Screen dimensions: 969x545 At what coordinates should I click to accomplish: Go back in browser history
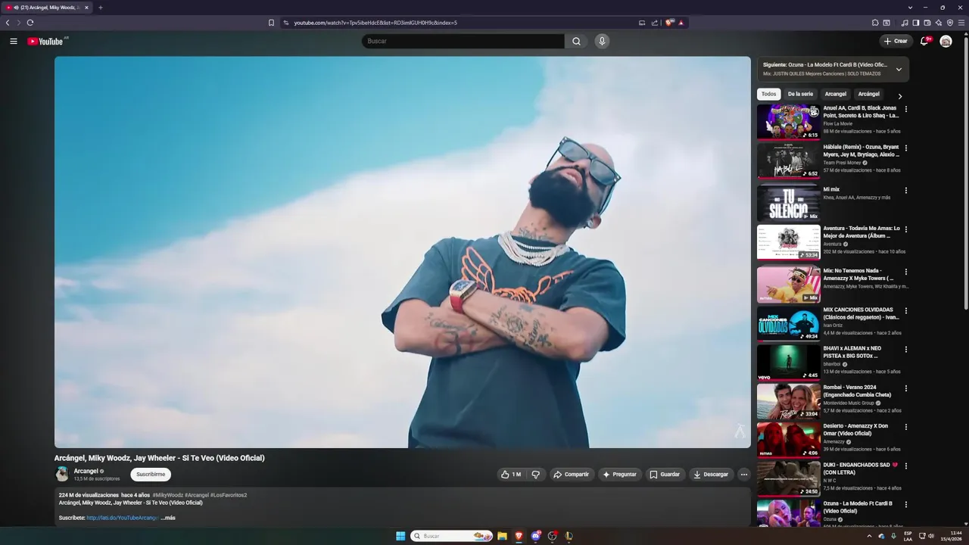pos(8,23)
